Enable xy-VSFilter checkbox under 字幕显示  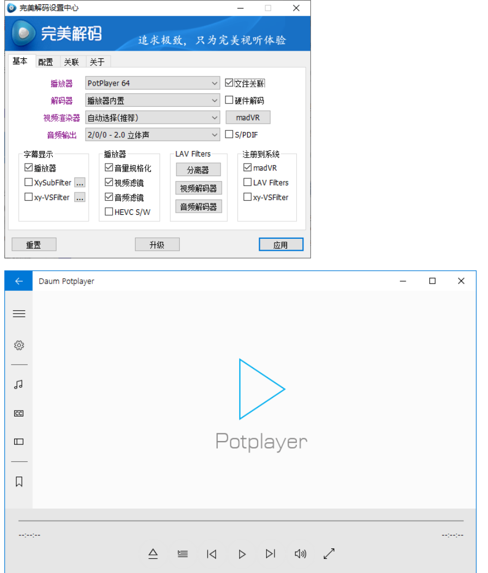click(x=28, y=197)
